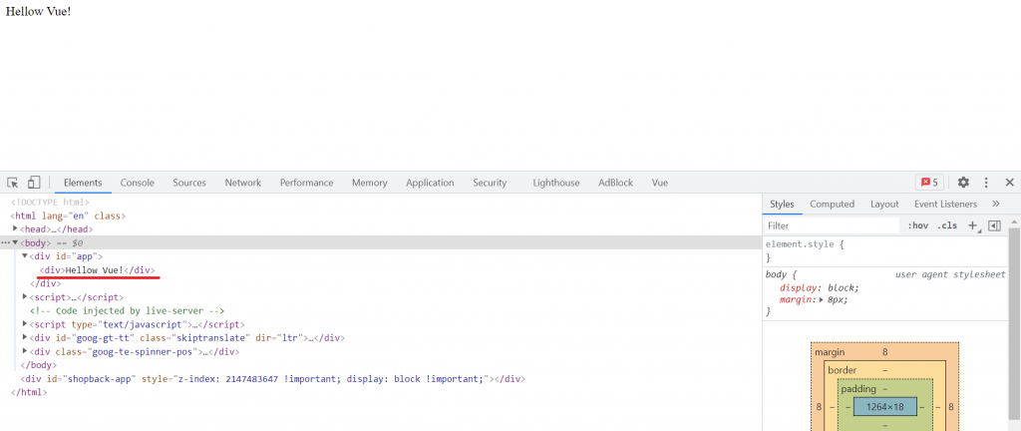
Task: Click the styles Filter input field
Action: tap(832, 225)
